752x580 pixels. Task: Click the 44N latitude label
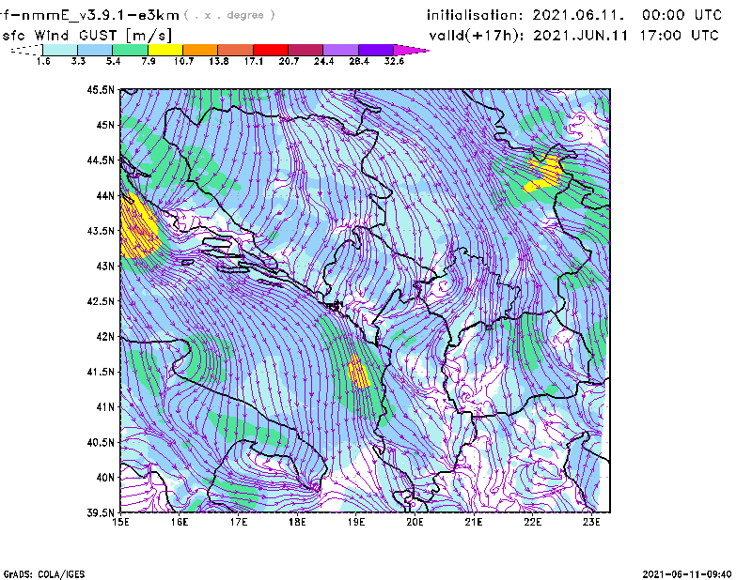105,195
